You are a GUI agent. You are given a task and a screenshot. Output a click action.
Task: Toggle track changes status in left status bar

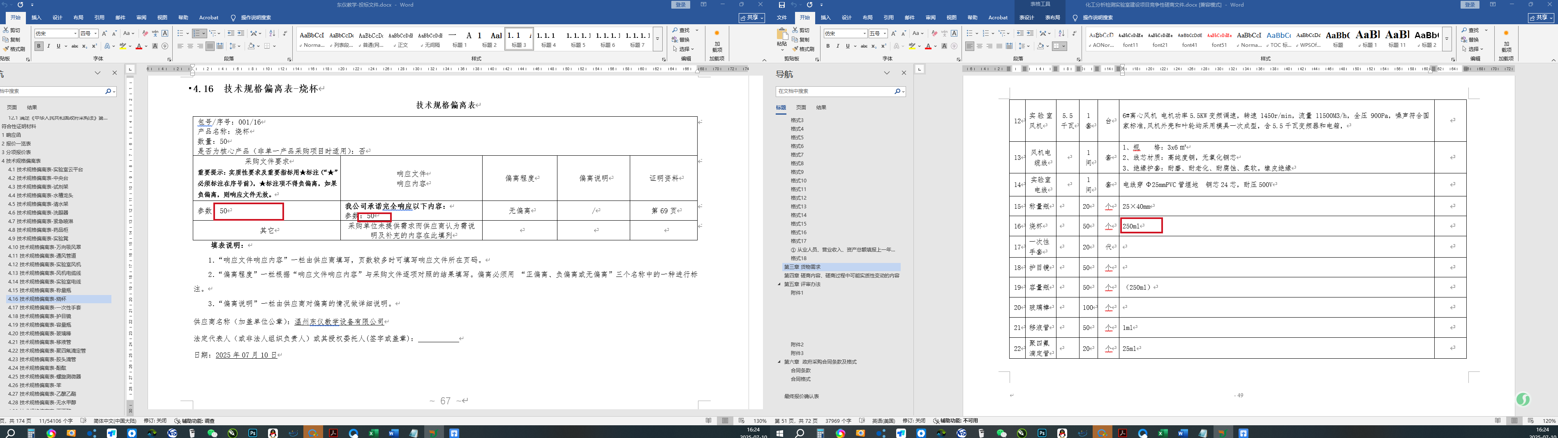(155, 421)
